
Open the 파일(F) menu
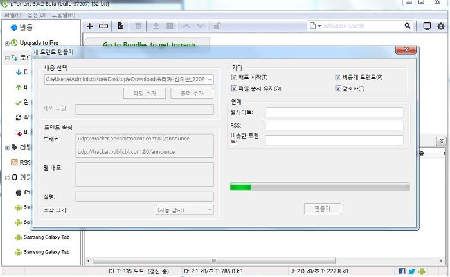tap(13, 15)
